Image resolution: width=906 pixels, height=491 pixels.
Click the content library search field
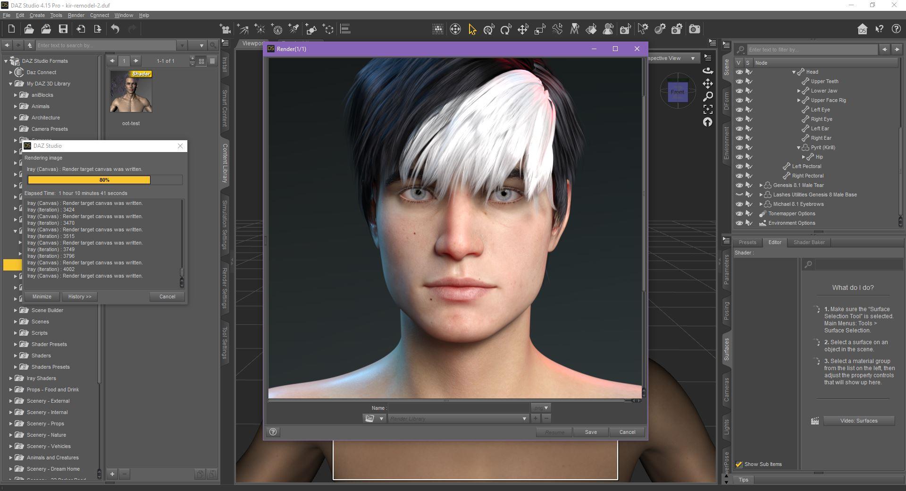[107, 45]
